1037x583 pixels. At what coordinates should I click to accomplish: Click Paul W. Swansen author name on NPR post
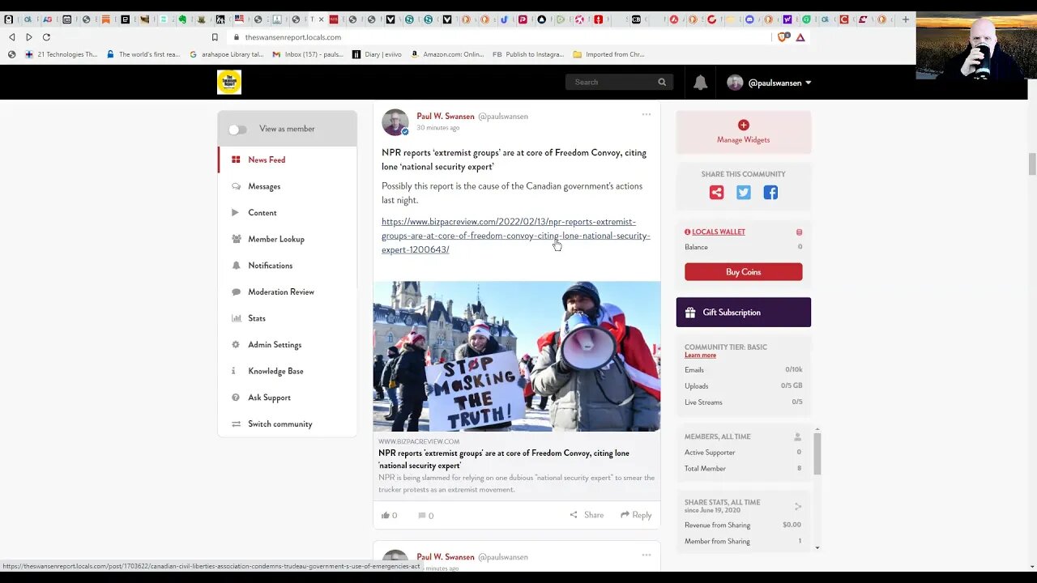(446, 117)
